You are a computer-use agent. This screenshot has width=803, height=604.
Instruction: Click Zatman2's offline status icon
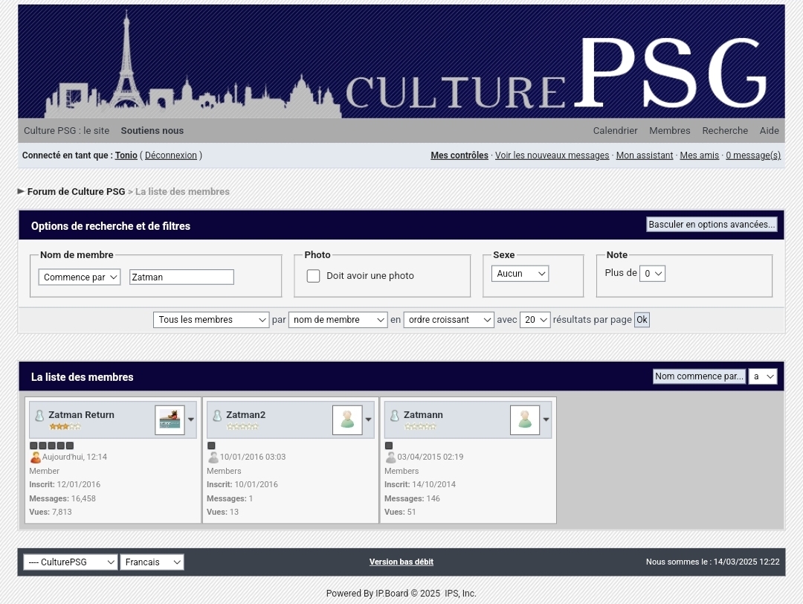213,457
